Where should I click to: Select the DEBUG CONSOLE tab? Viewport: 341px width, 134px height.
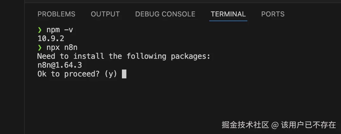coord(165,14)
